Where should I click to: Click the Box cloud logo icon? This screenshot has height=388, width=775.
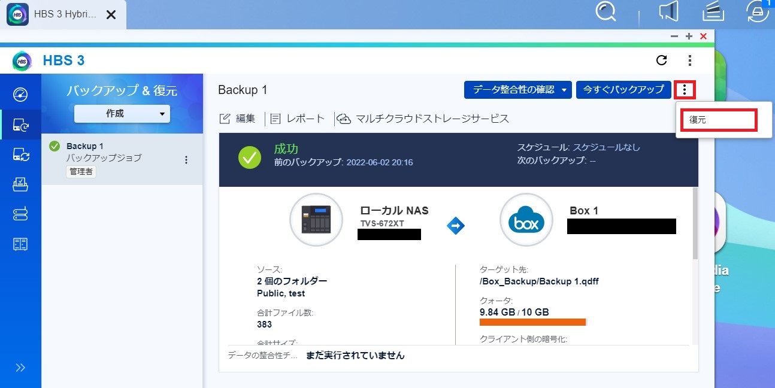tap(526, 220)
